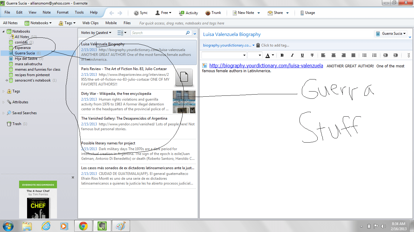
Task: Open the Tools menu
Action: pos(79,12)
